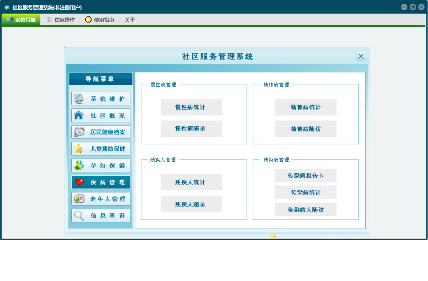Screen dimensions: 428x281
Task: Click the star icon beside 儿童预防保健
Action: pos(79,149)
